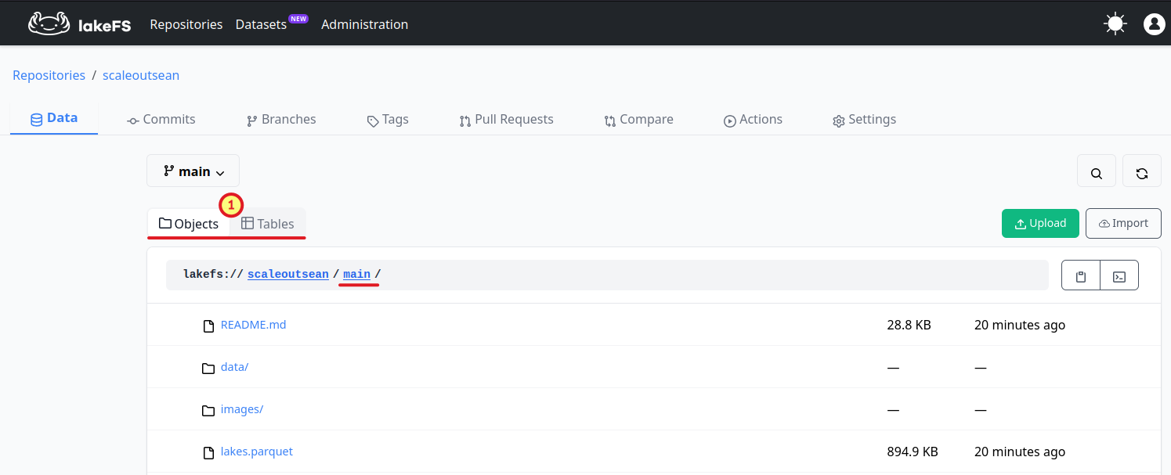Click the 28.8 KB size value

(909, 325)
